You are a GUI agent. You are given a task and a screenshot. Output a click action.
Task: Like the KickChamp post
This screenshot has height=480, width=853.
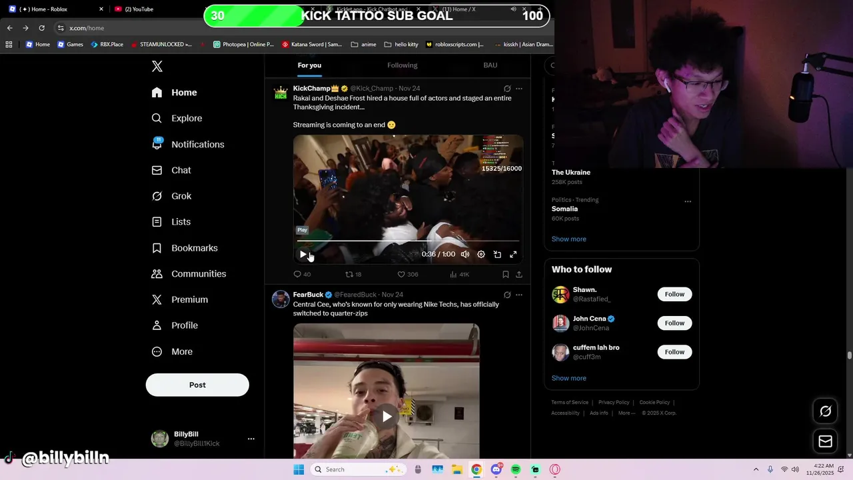[408, 274]
